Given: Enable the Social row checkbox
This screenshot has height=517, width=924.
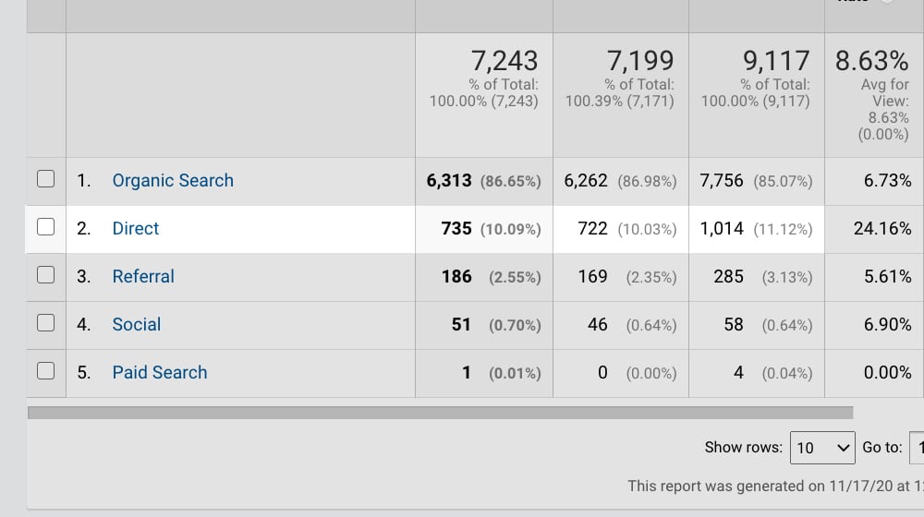Looking at the screenshot, I should [45, 324].
